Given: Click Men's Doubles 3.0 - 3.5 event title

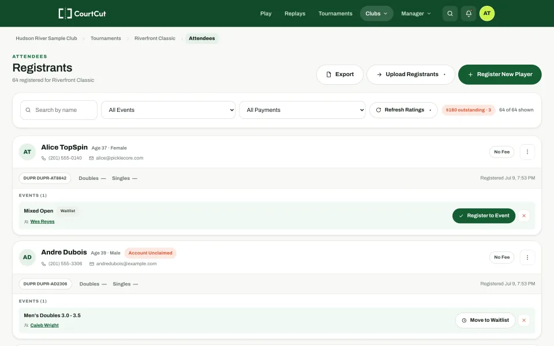Looking at the screenshot, I should pyautogui.click(x=53, y=315).
